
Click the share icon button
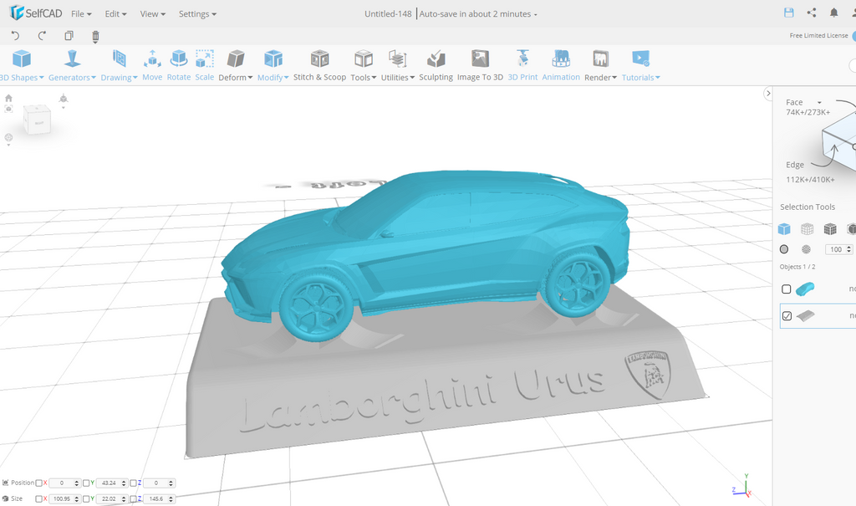(x=812, y=13)
